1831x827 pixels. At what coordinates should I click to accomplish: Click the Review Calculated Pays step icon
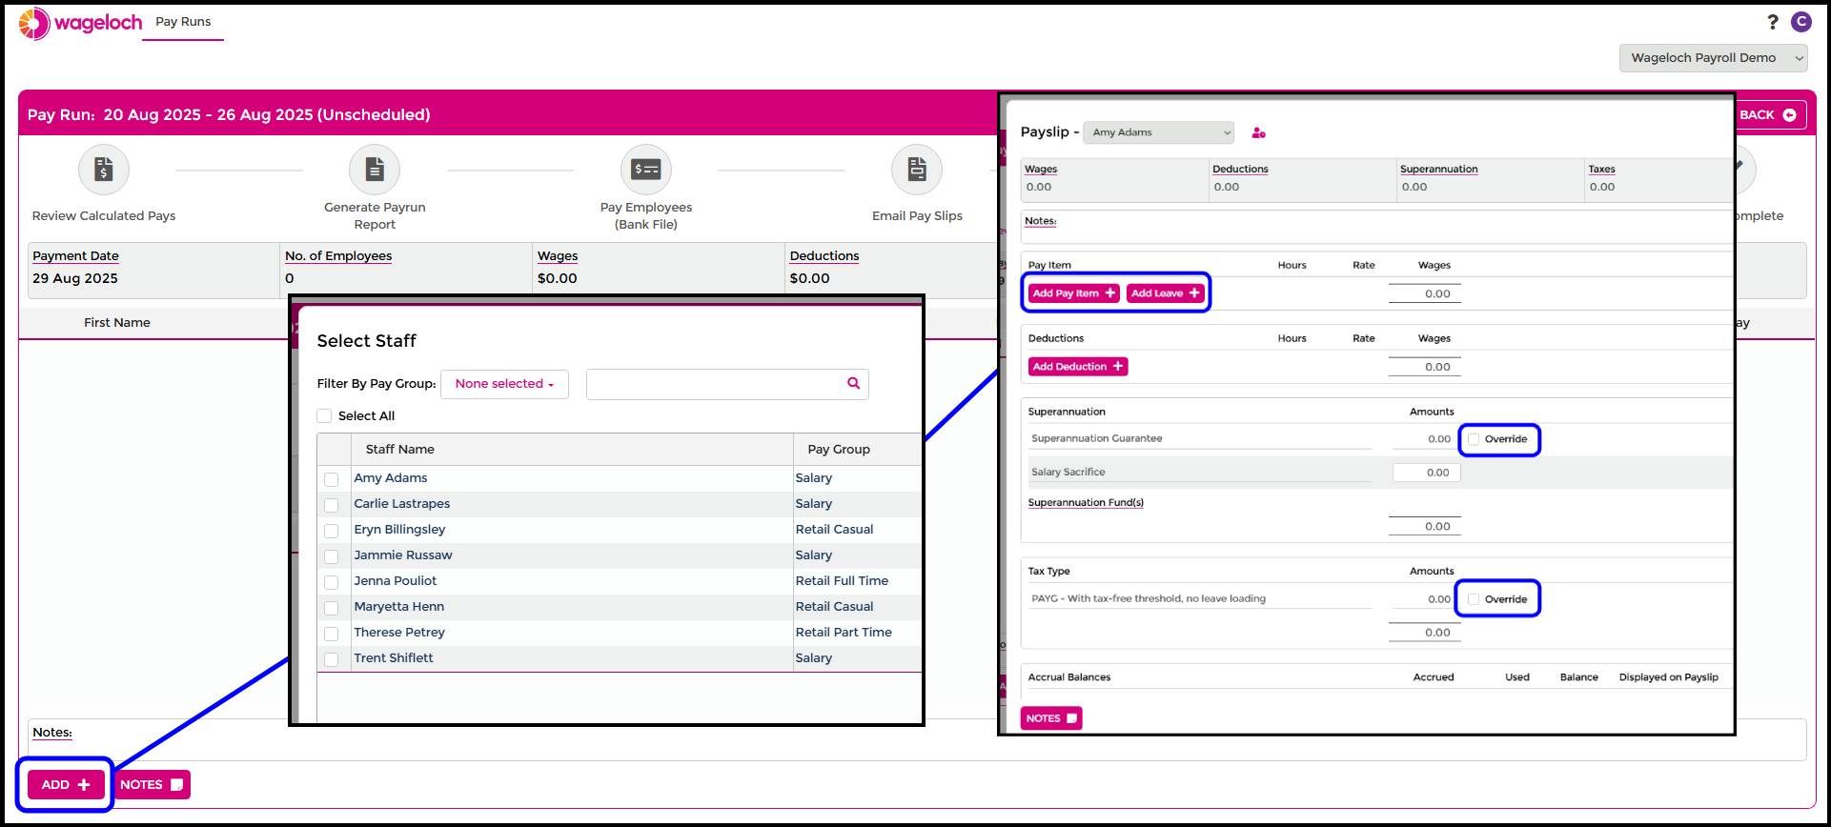[x=104, y=170]
